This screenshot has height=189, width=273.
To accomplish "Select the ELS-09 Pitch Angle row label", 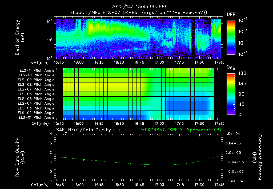I will coord(36,80).
